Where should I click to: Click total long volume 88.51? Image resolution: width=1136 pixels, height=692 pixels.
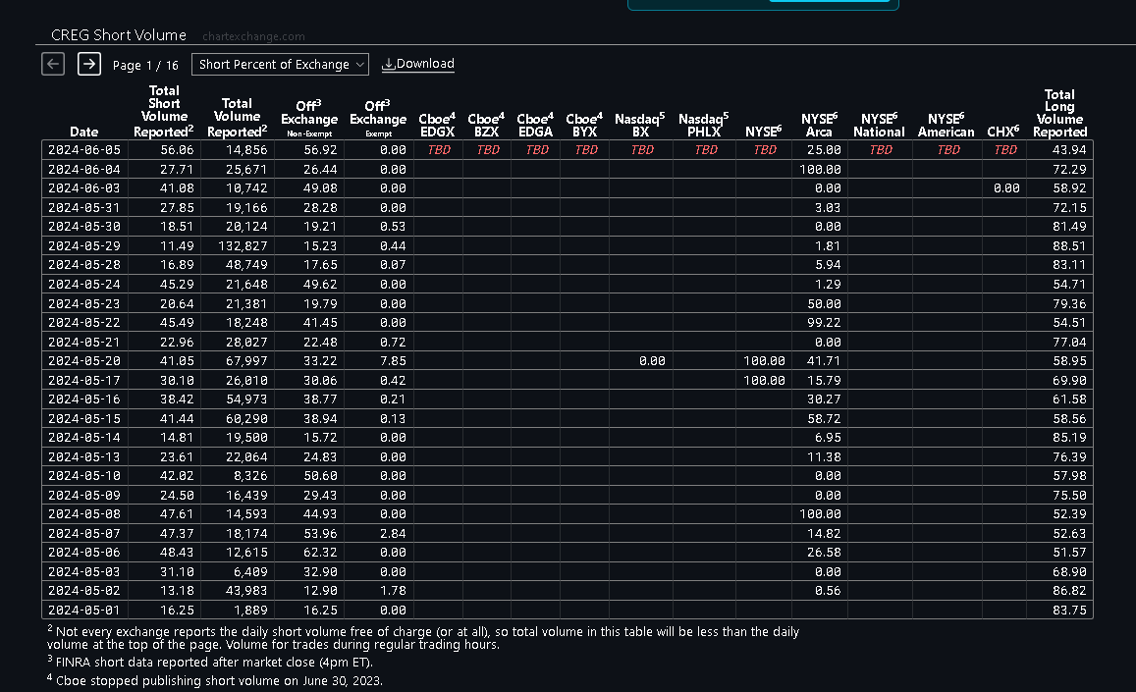(1069, 245)
